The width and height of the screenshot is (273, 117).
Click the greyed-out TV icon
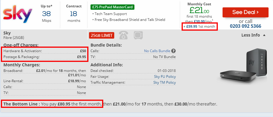coord(138,35)
